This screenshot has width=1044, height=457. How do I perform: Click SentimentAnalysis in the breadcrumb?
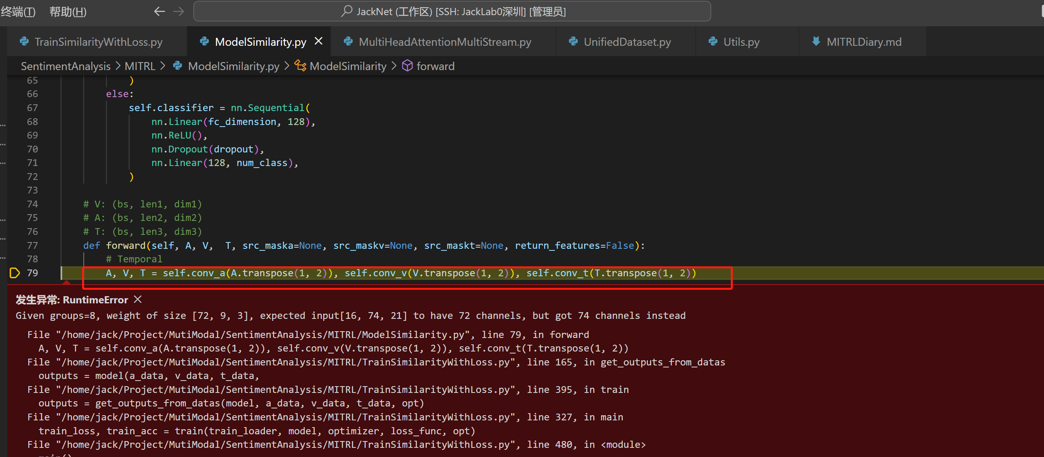point(66,66)
